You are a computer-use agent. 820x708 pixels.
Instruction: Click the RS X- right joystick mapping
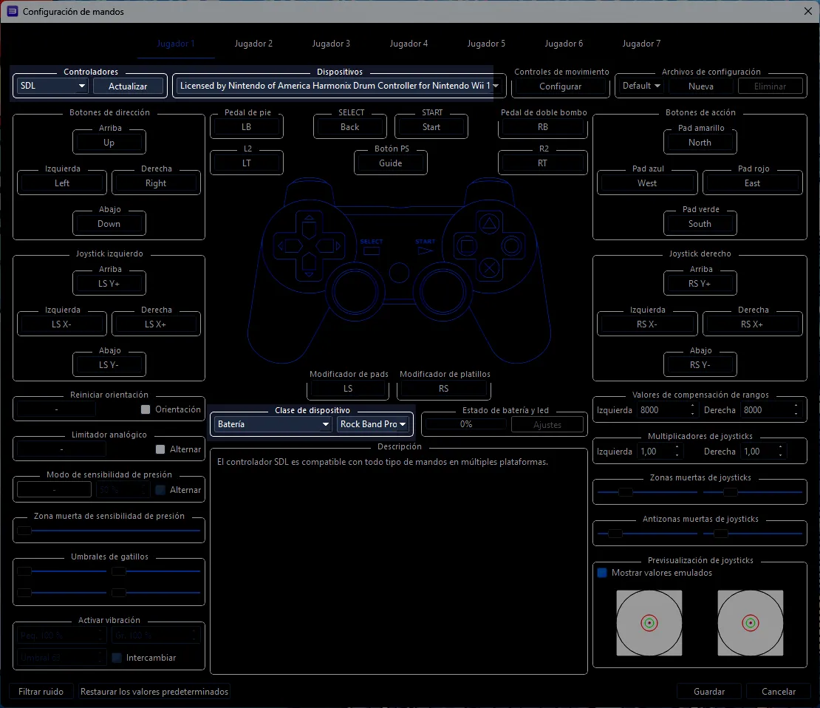point(647,324)
